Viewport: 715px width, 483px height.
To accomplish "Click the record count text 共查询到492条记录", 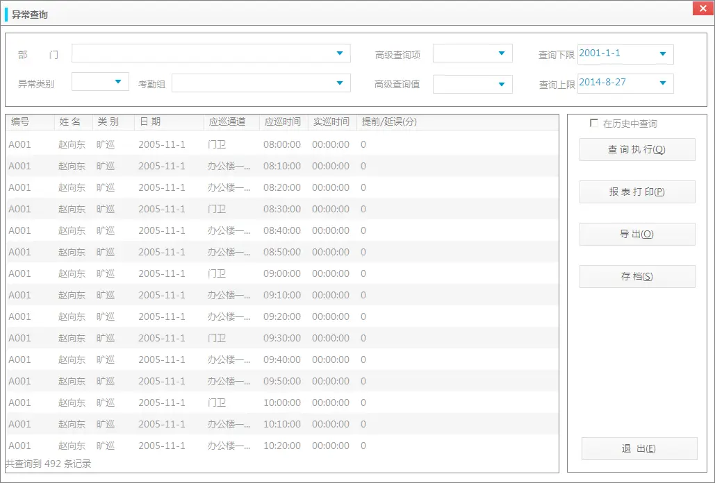I will (49, 464).
